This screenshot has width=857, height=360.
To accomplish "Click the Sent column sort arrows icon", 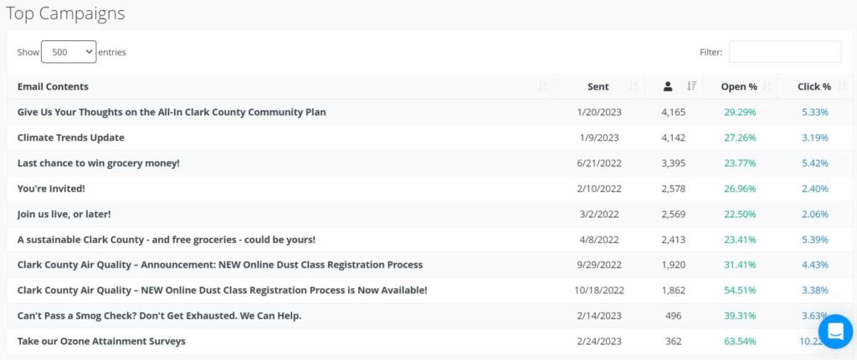I will pyautogui.click(x=634, y=86).
